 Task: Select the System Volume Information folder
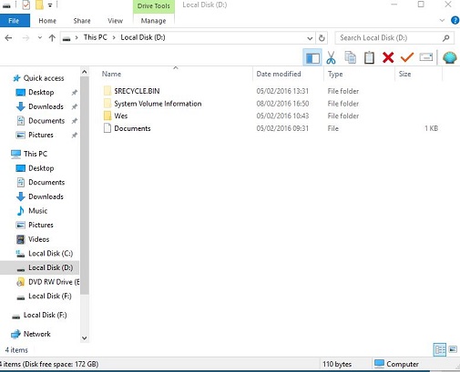pyautogui.click(x=158, y=104)
